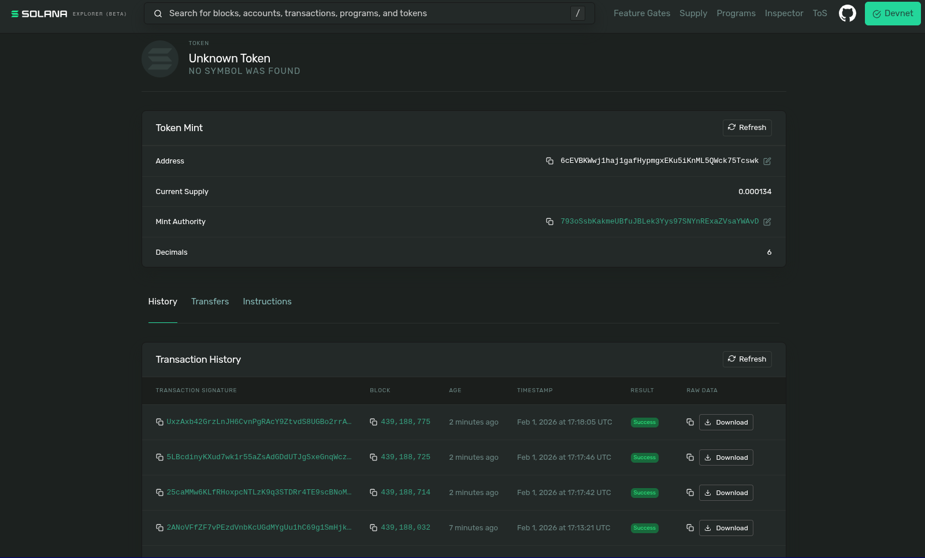Open the Mint Authority address link

pyautogui.click(x=659, y=222)
